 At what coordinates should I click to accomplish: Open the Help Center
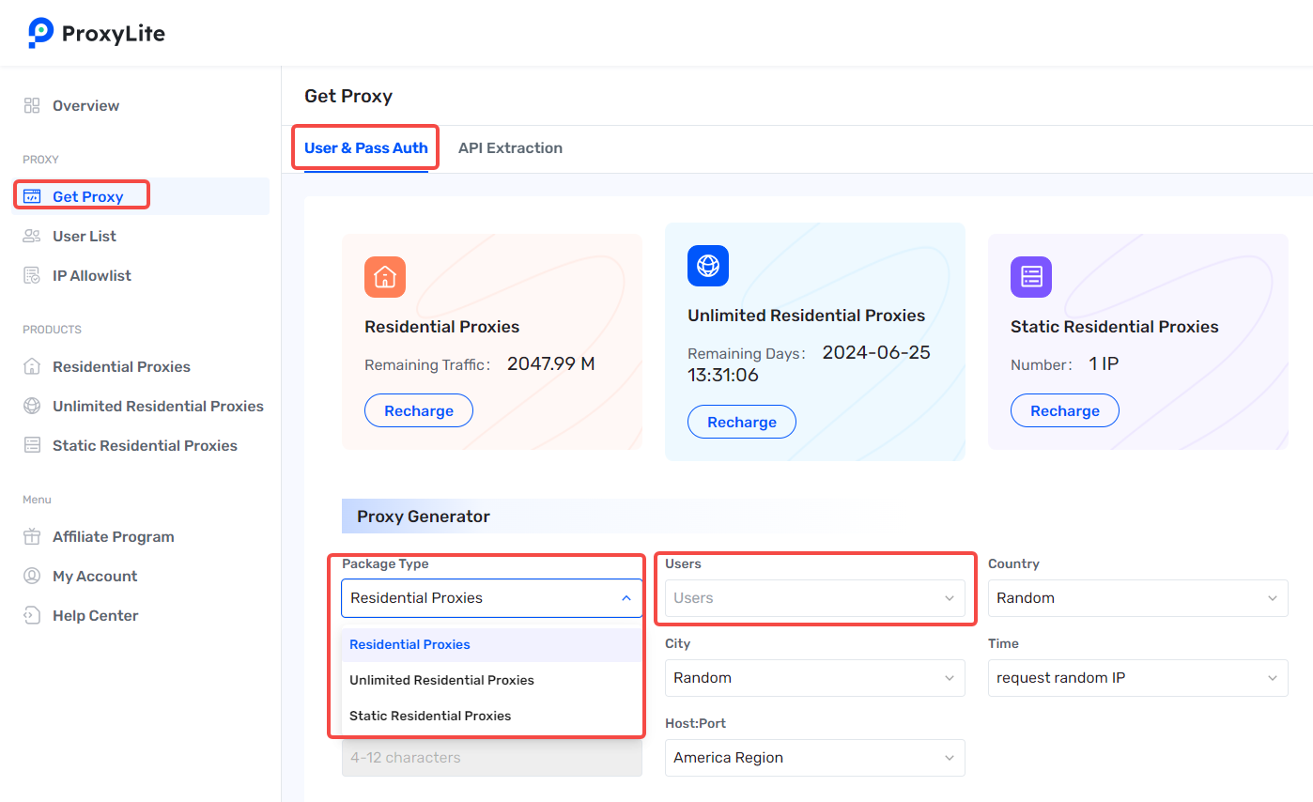tap(96, 615)
